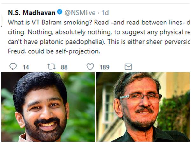The height and width of the screenshot is (143, 191).
Task: Retweet using the retweet arrows icon
Action: point(51,66)
